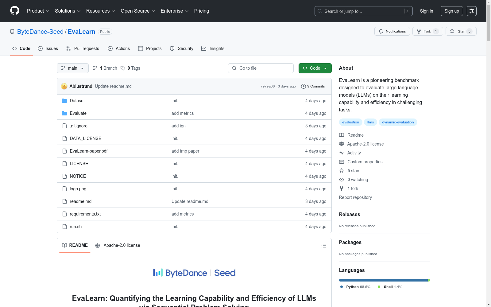This screenshot has height=307, width=491.
Task: Click the file icon beside run.sh
Action: point(64,227)
